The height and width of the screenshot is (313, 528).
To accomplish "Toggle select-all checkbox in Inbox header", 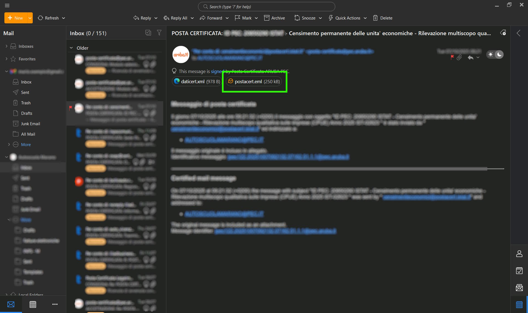I will click(x=148, y=33).
